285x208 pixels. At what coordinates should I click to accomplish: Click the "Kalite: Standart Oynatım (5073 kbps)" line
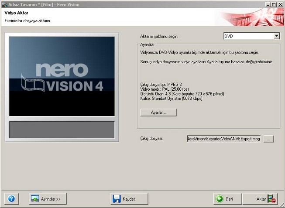pyautogui.click(x=171, y=99)
